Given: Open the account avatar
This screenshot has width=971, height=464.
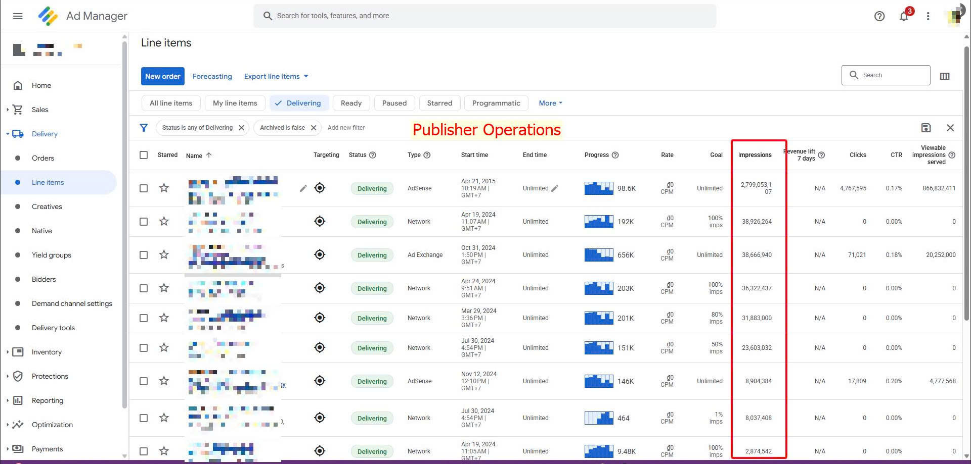Looking at the screenshot, I should (x=954, y=16).
